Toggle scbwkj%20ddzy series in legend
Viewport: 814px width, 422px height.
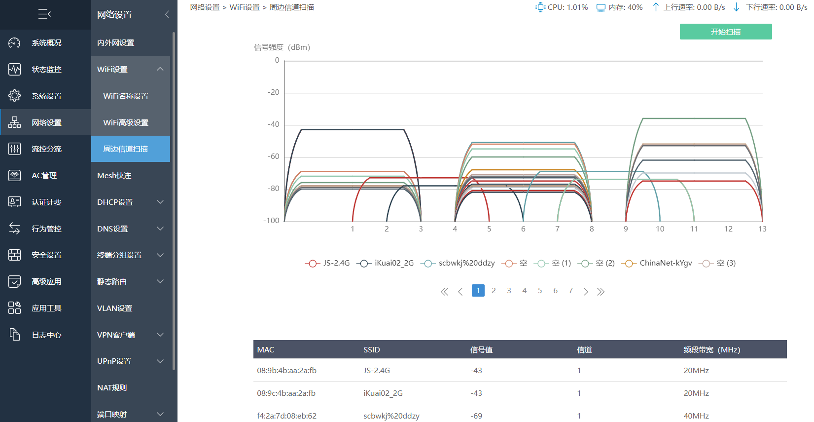click(458, 263)
